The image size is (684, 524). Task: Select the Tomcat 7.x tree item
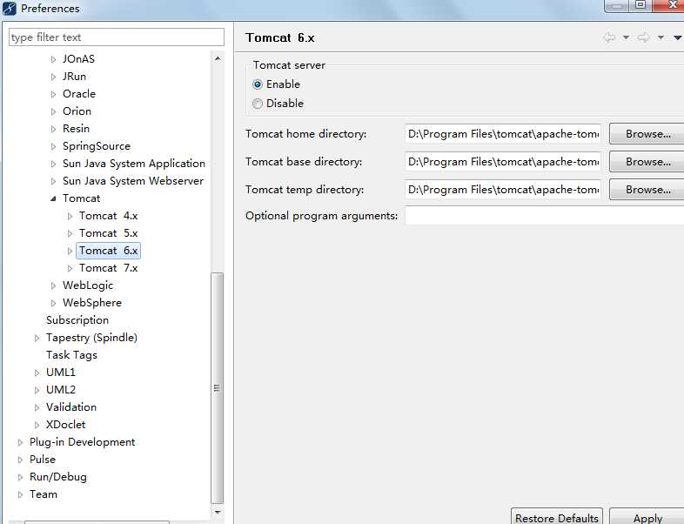coord(108,268)
